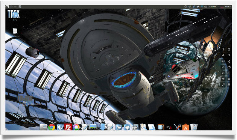Click the music note widget icon

click(x=223, y=67)
